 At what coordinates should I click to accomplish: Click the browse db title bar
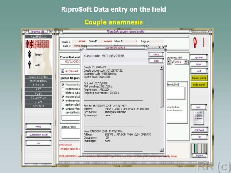tap(38, 32)
